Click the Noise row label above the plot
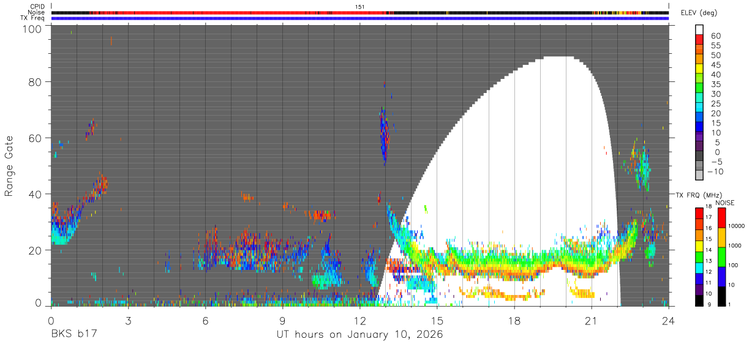Screen dimensions: 752x347 [x=37, y=12]
